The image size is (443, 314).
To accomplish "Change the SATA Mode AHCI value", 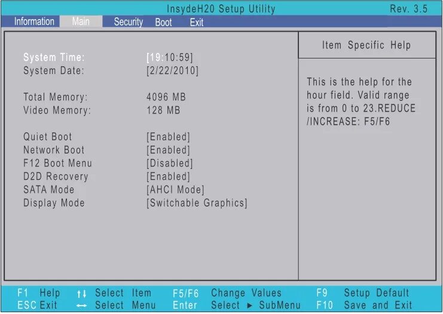I will point(175,190).
